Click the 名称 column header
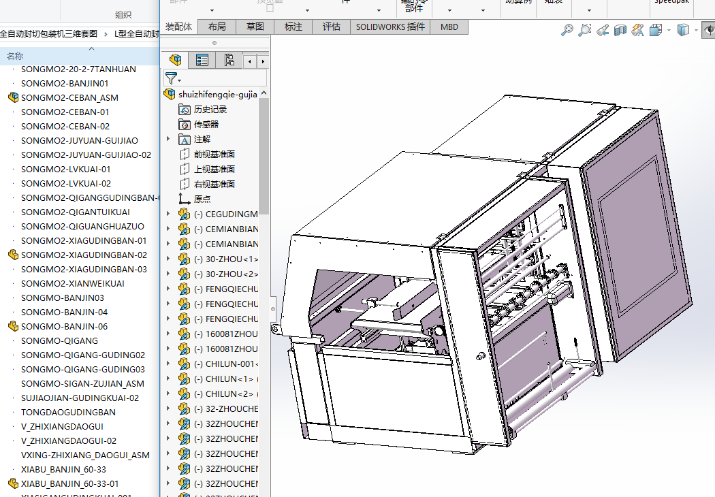This screenshot has height=497, width=715. coord(15,56)
